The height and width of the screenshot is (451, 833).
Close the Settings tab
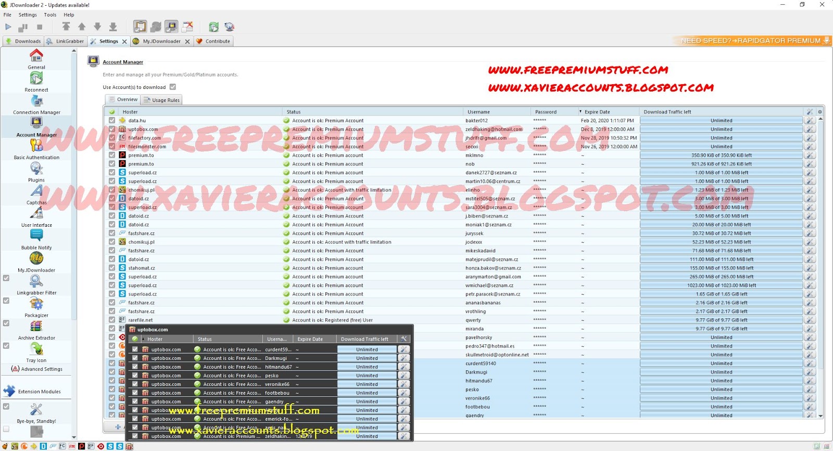124,42
